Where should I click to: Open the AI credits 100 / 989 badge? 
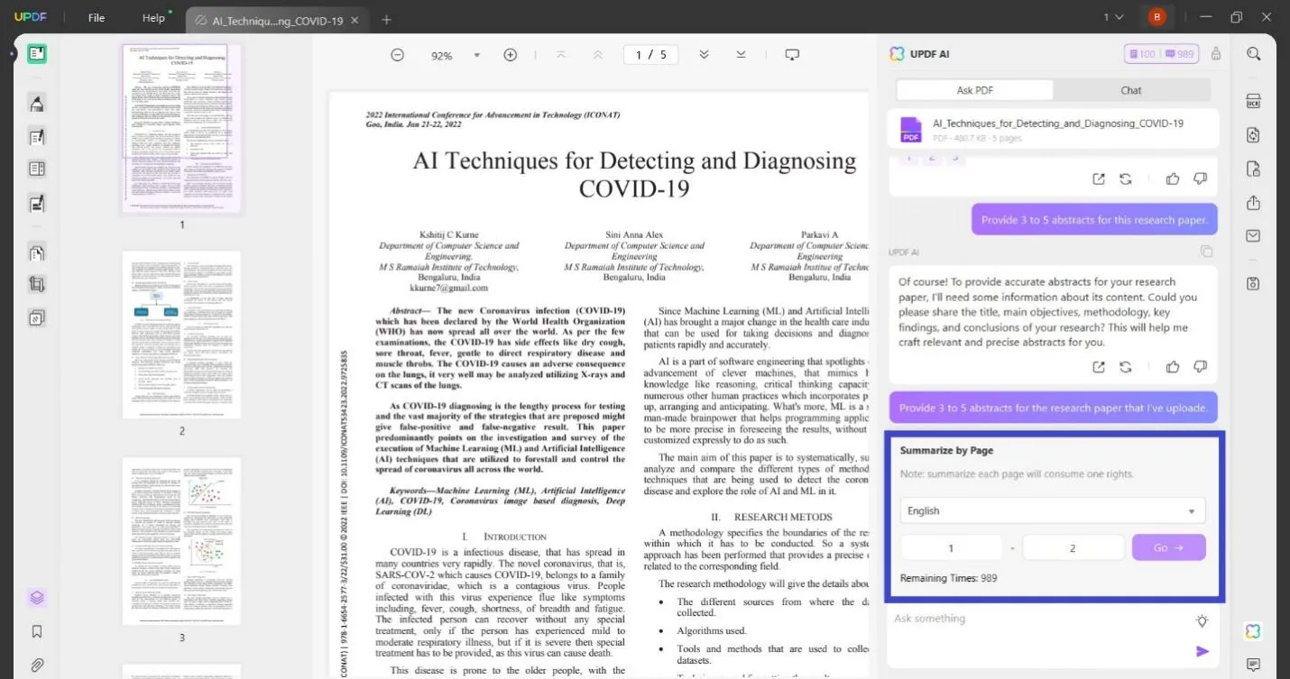click(1161, 54)
